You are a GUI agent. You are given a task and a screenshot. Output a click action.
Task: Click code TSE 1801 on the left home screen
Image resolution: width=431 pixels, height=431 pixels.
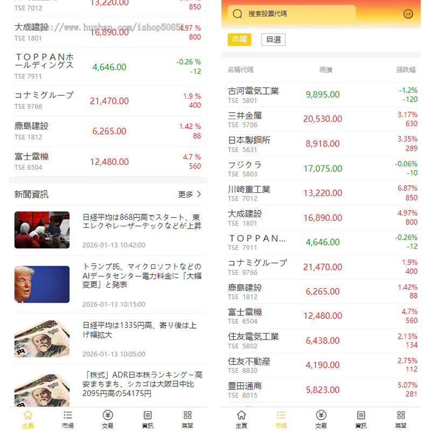[x=28, y=38]
